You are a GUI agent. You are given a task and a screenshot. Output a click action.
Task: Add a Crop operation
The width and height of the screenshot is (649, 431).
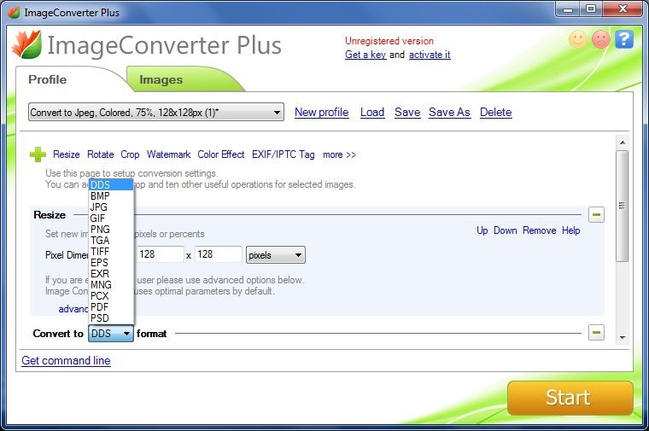click(130, 154)
